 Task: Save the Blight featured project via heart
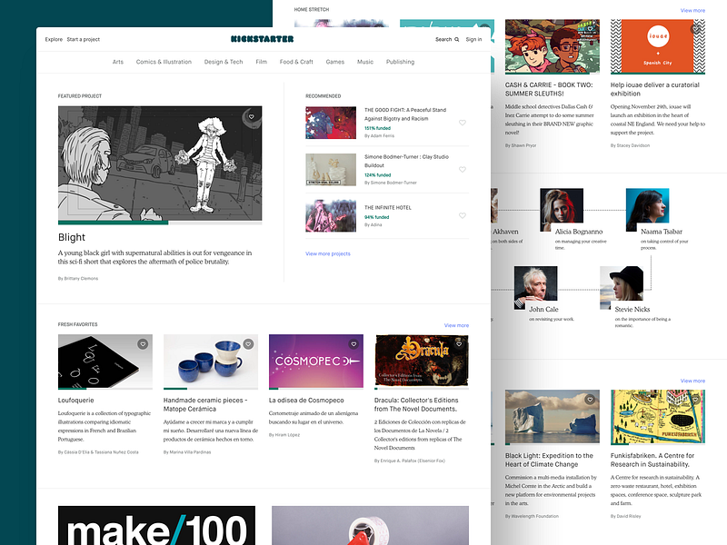click(x=252, y=117)
